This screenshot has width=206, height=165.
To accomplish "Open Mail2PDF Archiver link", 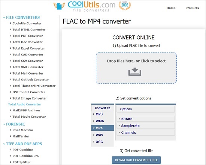I will pos(26,110).
